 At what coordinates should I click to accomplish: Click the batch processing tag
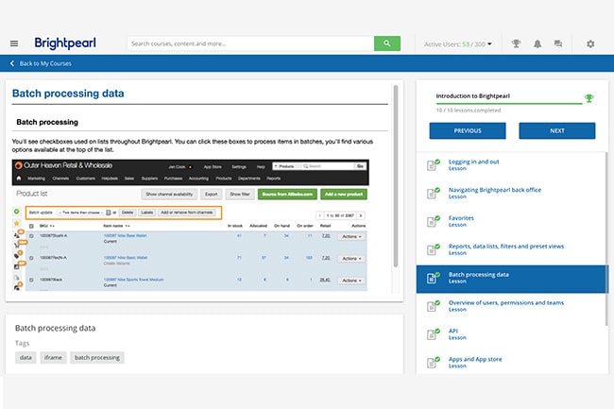pos(97,358)
